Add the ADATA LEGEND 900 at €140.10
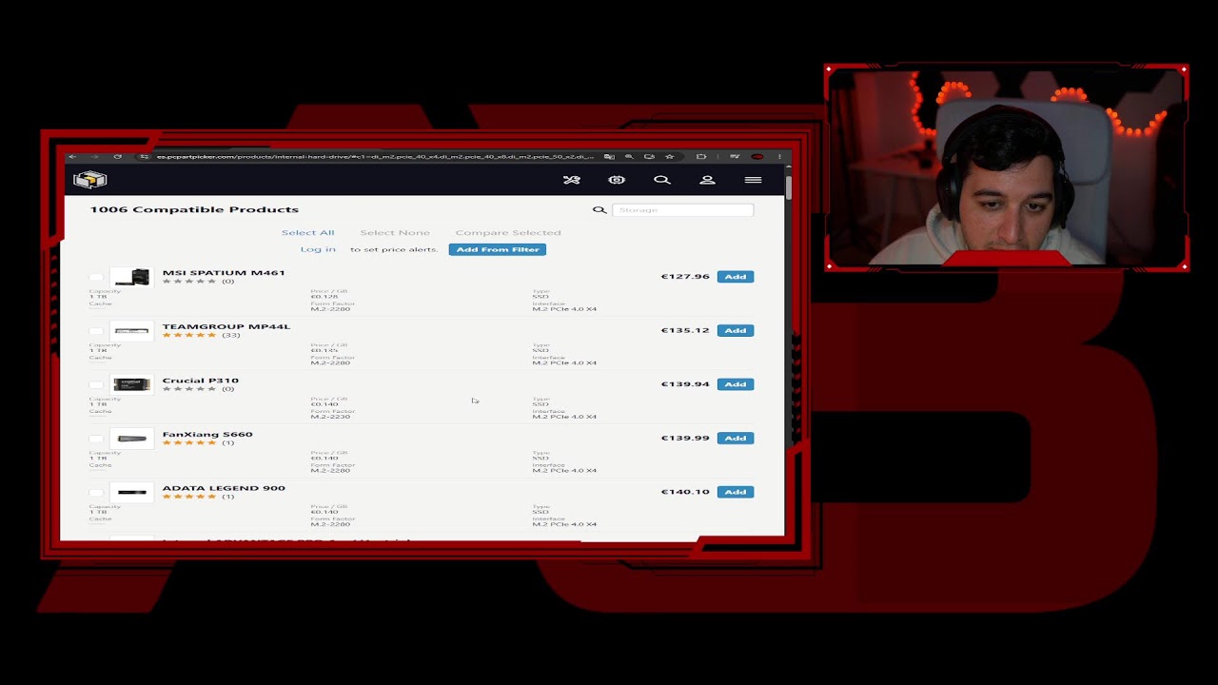This screenshot has width=1218, height=685. click(x=736, y=492)
